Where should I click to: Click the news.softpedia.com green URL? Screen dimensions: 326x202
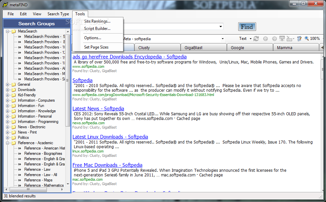[x=88, y=123]
